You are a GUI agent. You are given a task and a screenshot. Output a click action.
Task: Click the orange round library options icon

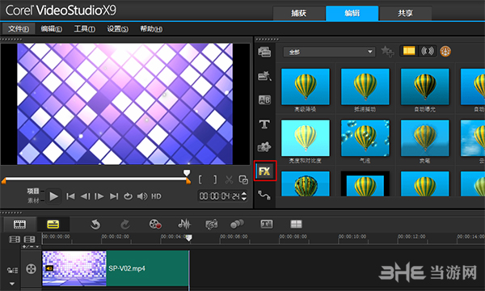click(x=445, y=52)
